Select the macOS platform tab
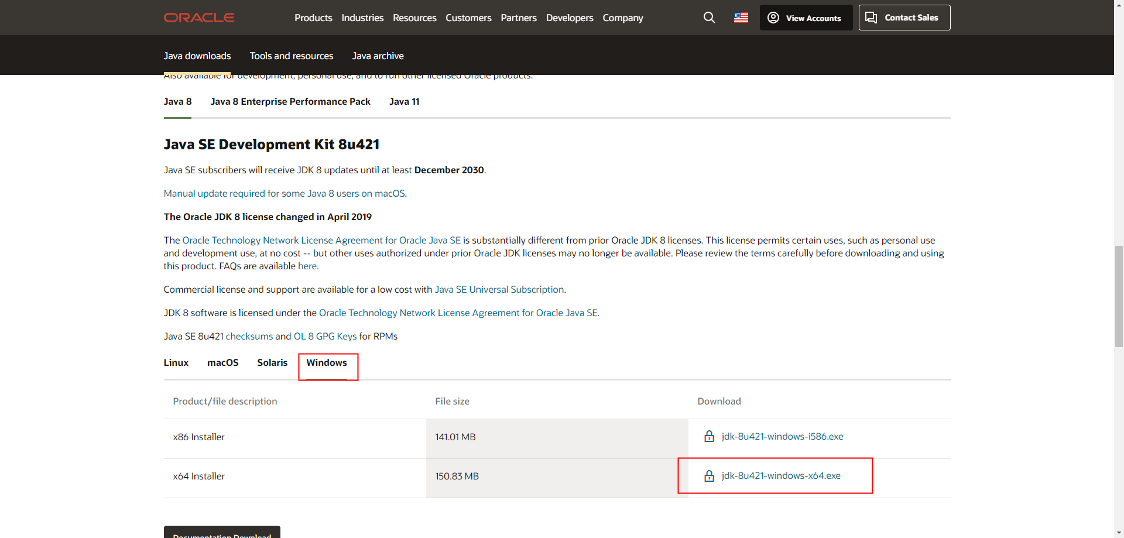Viewport: 1124px width, 538px height. 222,362
